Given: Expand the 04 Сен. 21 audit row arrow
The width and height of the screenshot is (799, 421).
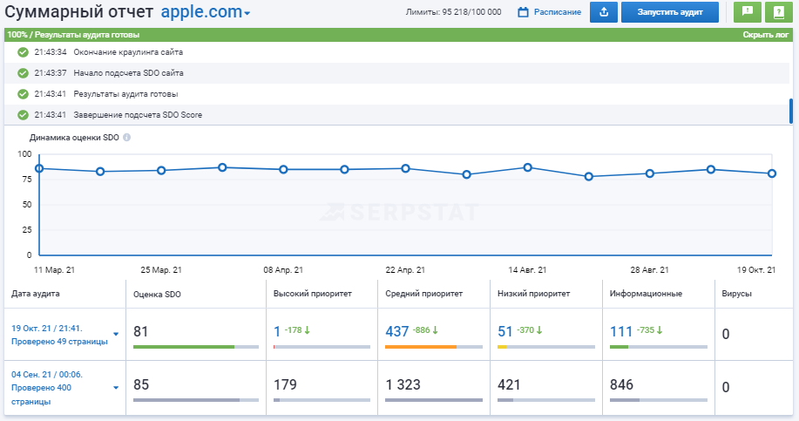Looking at the screenshot, I should click(116, 388).
